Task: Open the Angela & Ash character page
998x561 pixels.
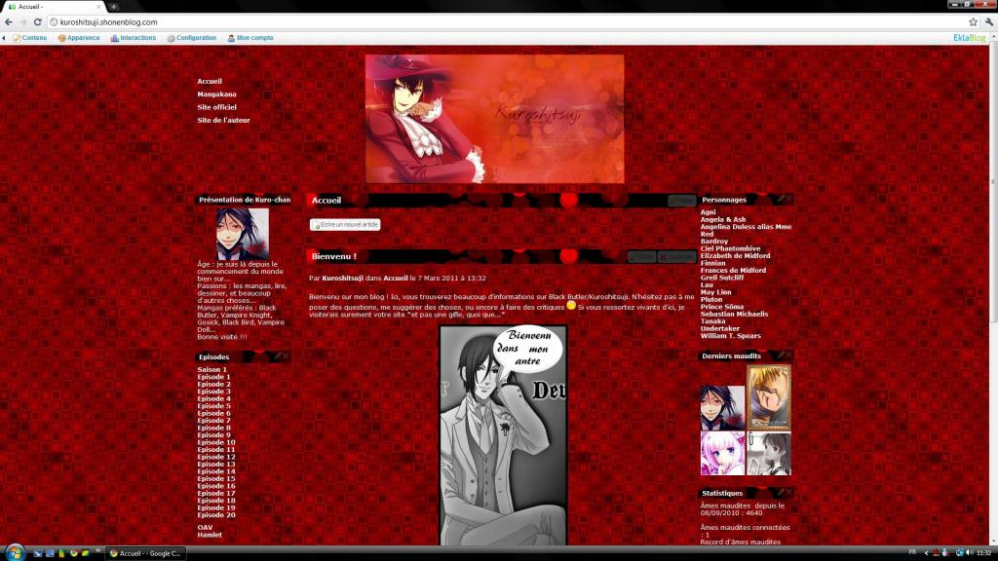Action: tap(723, 219)
